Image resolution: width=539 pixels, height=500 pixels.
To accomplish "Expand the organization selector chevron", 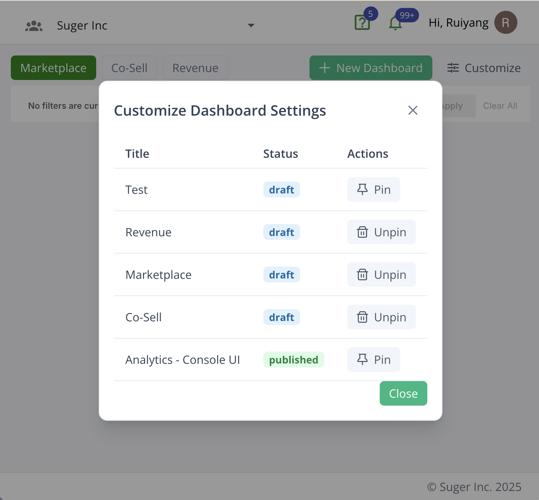I will (251, 25).
